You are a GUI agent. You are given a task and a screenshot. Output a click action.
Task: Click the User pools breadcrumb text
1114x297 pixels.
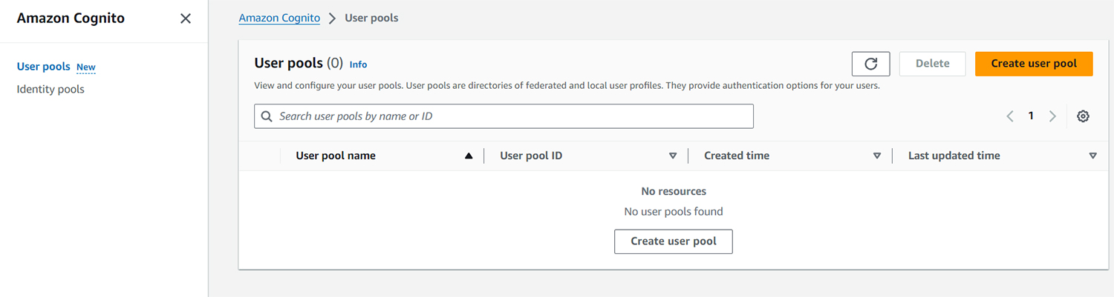point(371,18)
